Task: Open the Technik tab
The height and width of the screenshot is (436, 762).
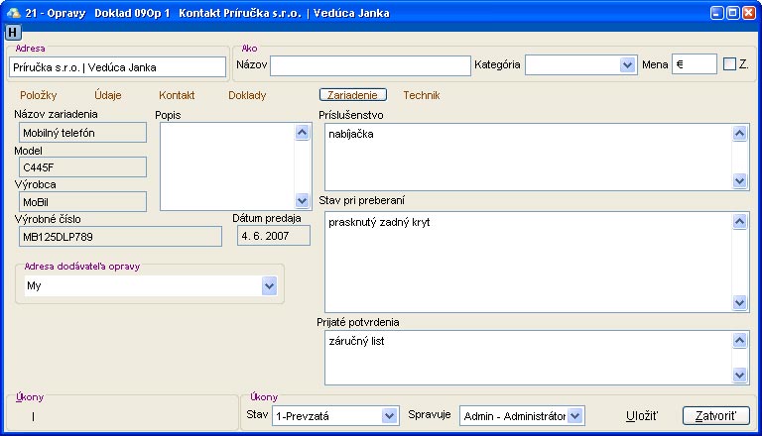Action: tap(421, 96)
